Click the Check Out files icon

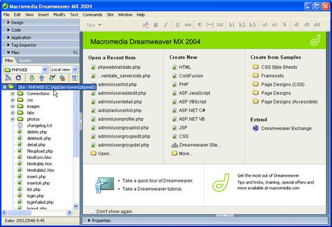(52, 78)
